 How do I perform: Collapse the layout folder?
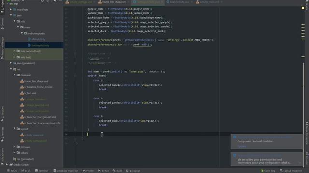point(14,129)
